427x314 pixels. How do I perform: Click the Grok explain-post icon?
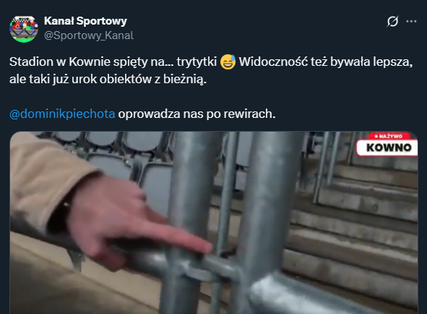pos(392,21)
